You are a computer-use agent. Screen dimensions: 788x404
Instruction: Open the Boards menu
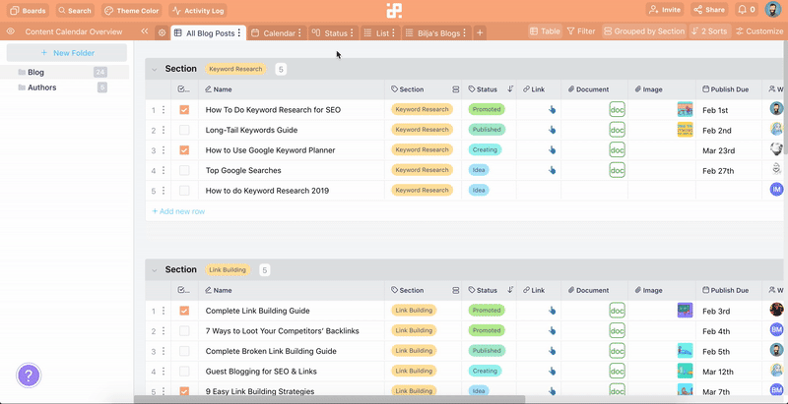[x=29, y=10]
